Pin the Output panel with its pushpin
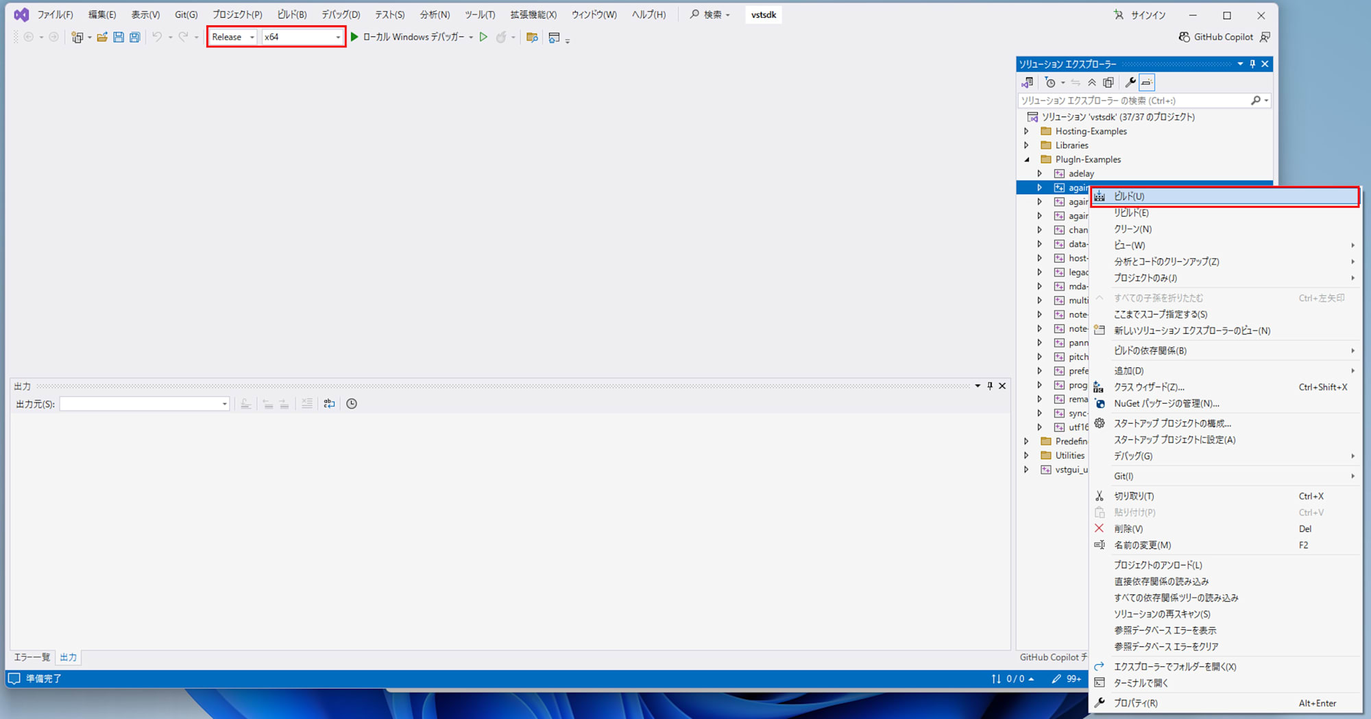1371x719 pixels. (990, 386)
